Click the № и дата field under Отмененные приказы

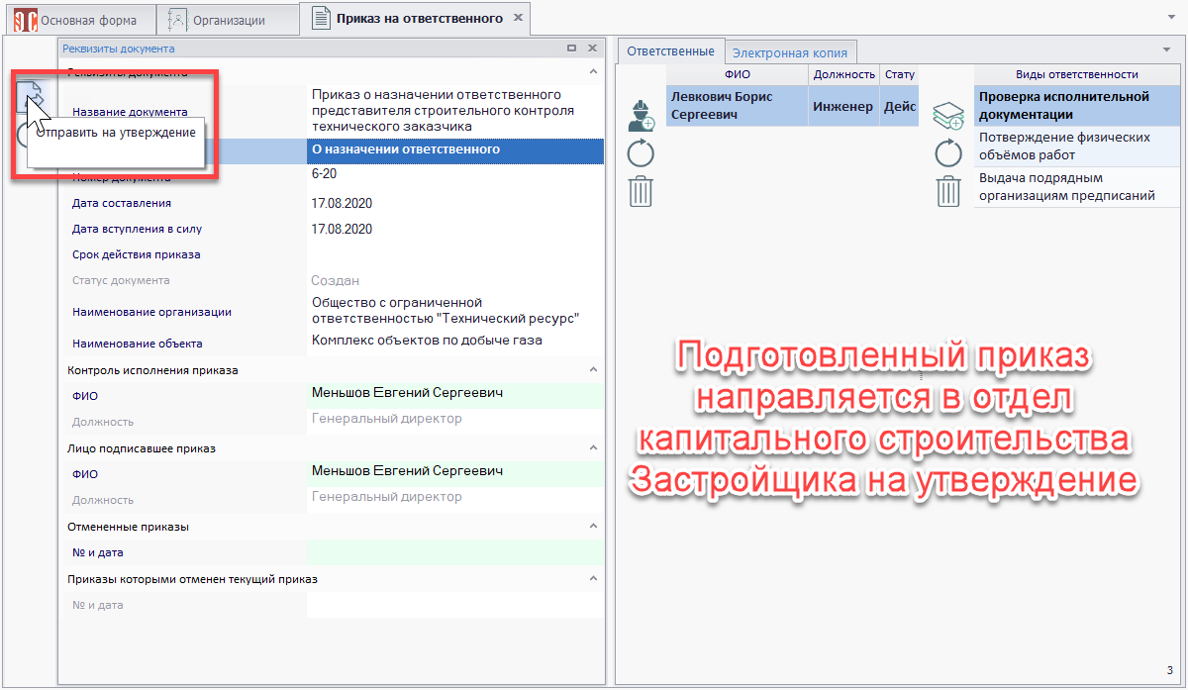[x=455, y=552]
